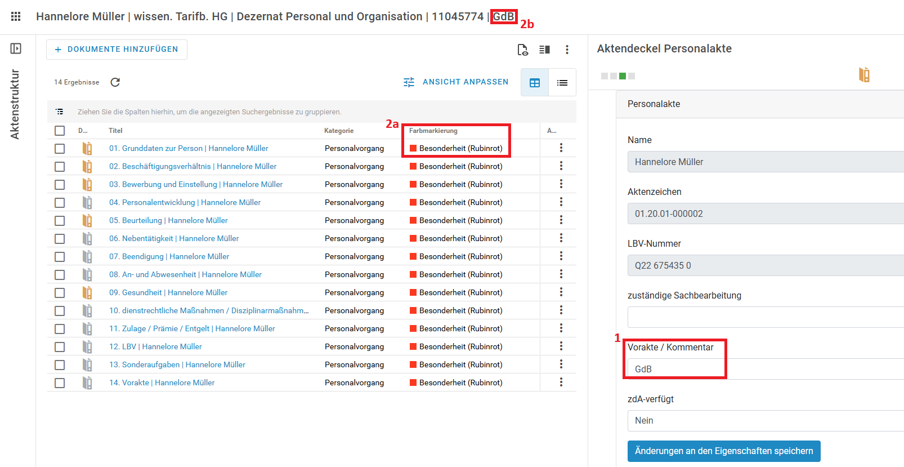Refresh the 14 results list
This screenshot has height=467, width=904.
click(115, 82)
